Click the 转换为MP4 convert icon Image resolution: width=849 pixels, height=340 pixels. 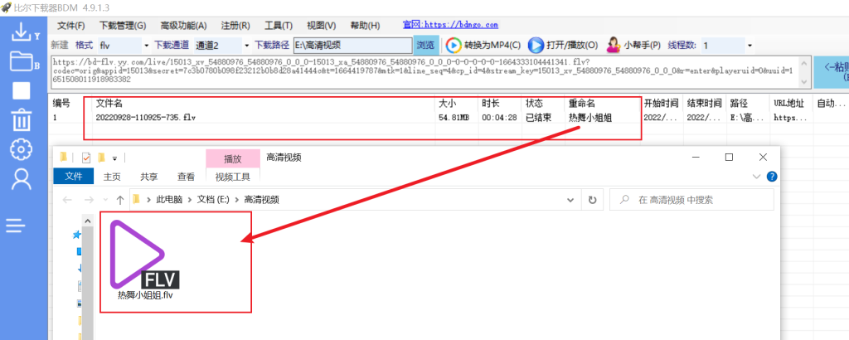(454, 45)
